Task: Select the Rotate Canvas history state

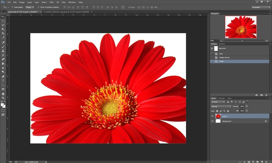Action: (224, 58)
